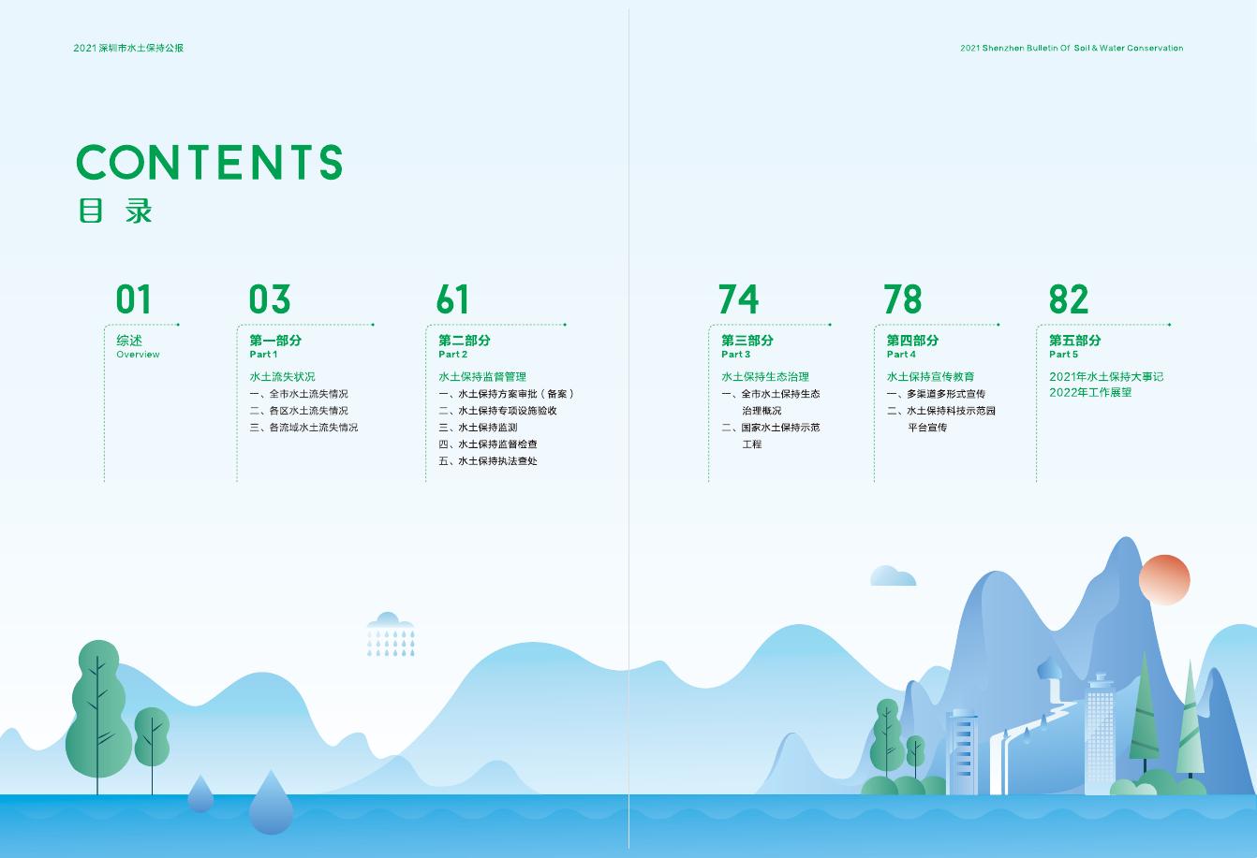Screen dimensions: 1257x858
Task: Select 二、各区水土流失情况
Action: pos(299,411)
